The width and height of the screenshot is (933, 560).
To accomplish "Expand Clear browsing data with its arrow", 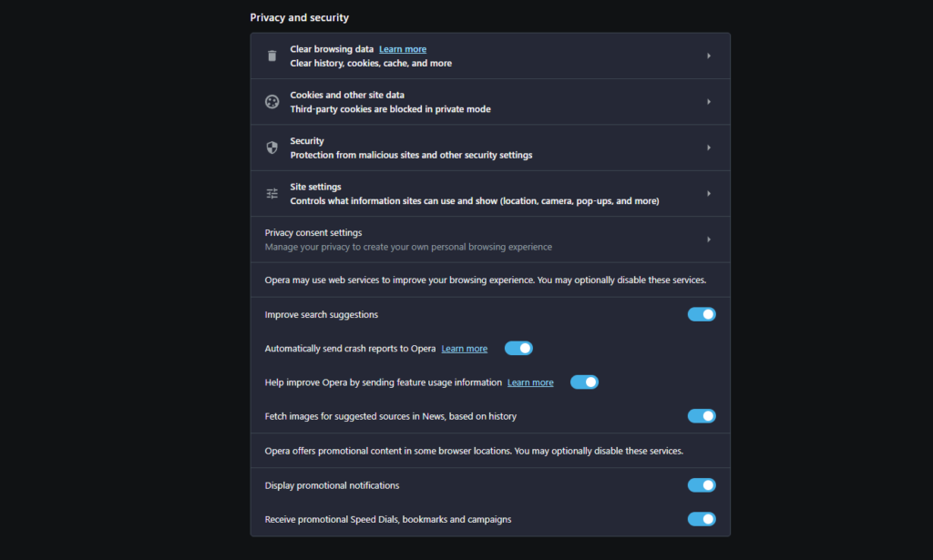I will click(x=709, y=56).
